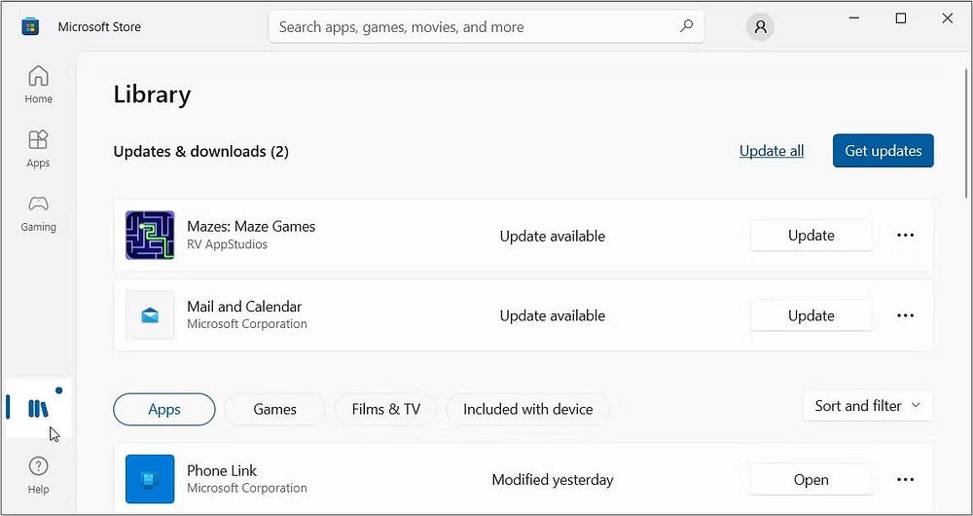
Task: Click the Microsoft Store logo icon
Action: (30, 26)
